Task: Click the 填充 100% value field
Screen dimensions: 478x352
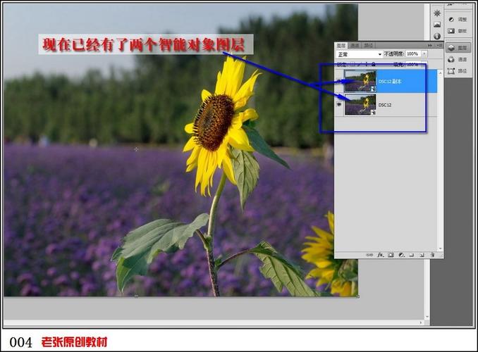Action: (413, 64)
